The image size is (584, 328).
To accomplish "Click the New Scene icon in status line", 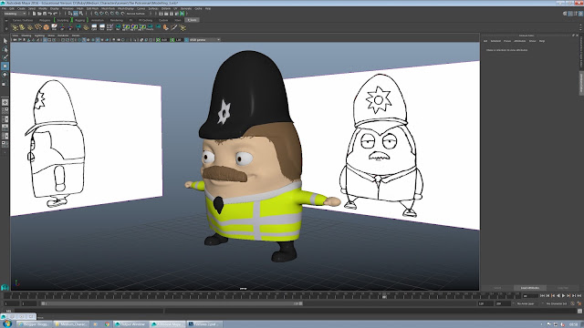I will coord(34,14).
